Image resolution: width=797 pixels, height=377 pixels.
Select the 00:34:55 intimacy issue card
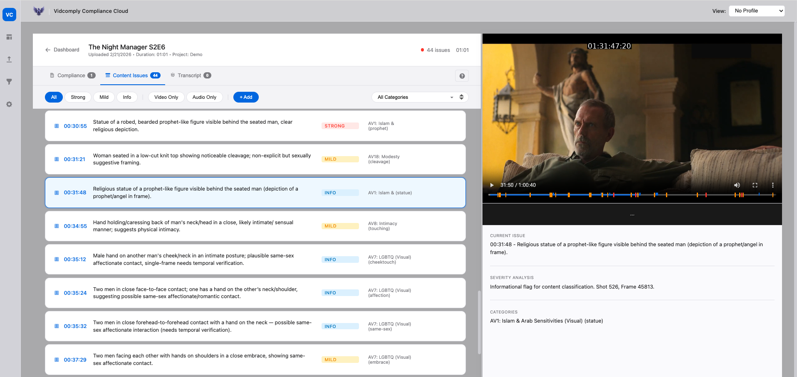pos(255,226)
